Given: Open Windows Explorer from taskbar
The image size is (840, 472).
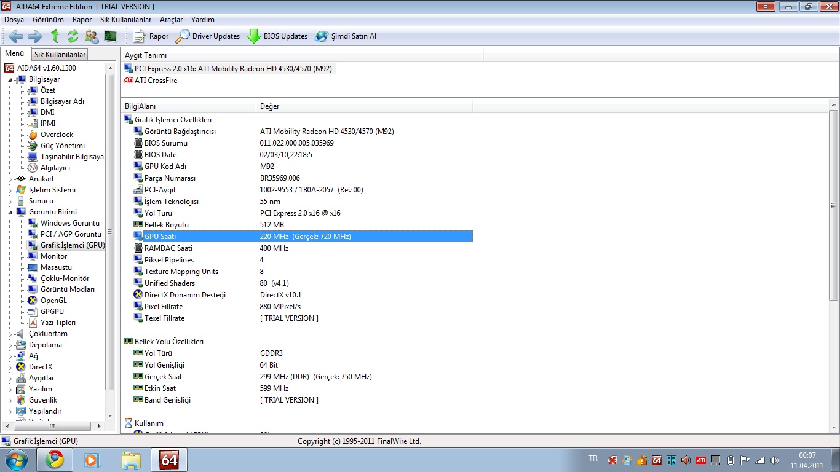Looking at the screenshot, I should point(130,460).
